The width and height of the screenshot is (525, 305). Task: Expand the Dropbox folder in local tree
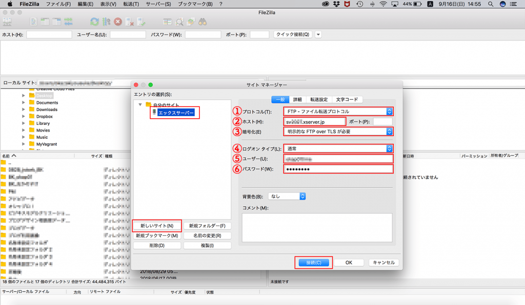click(x=24, y=116)
